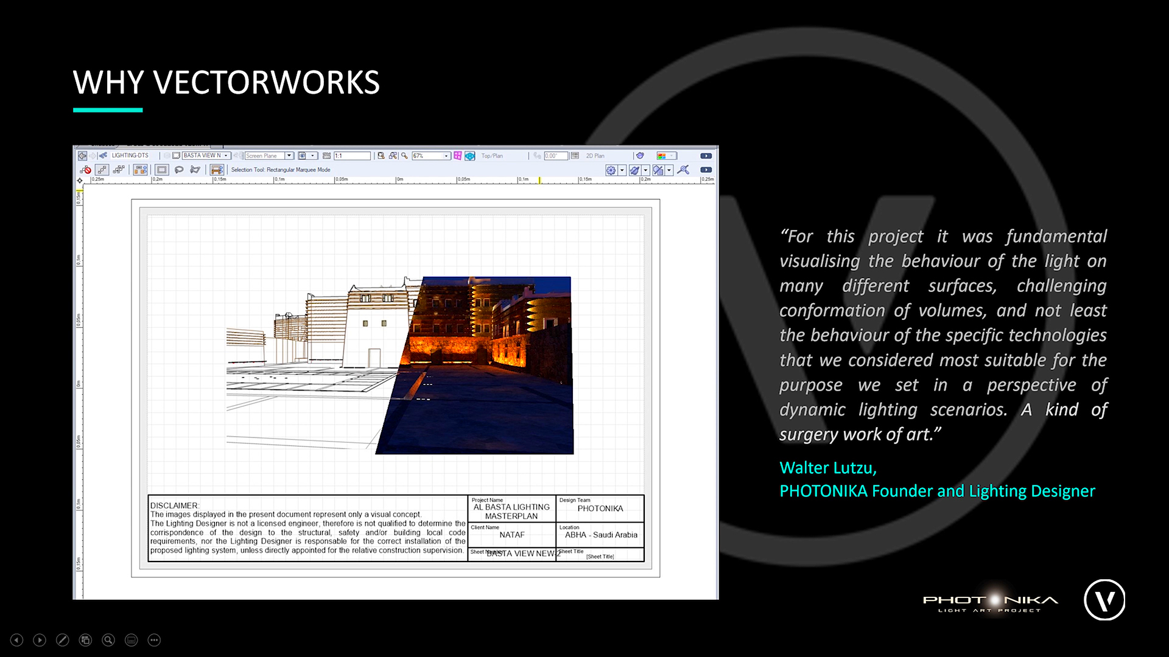Select Rectangular Marquee mode
This screenshot has width=1169, height=657.
pos(162,170)
